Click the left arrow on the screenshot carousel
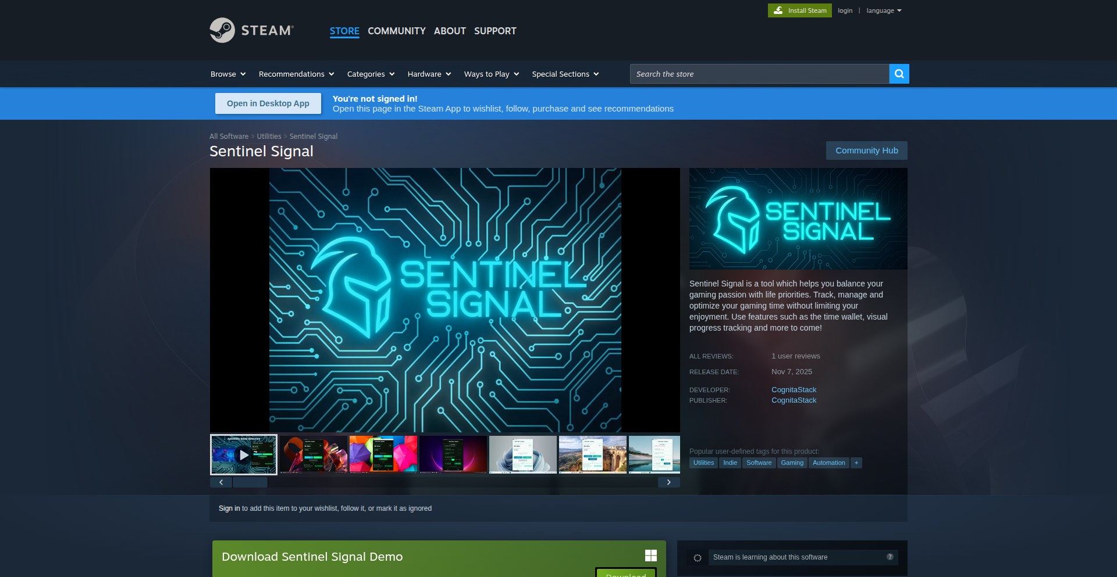The image size is (1117, 577). (x=221, y=482)
